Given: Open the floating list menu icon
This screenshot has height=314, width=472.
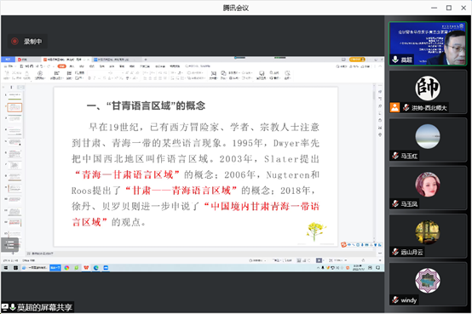Looking at the screenshot, I should click(x=10, y=244).
